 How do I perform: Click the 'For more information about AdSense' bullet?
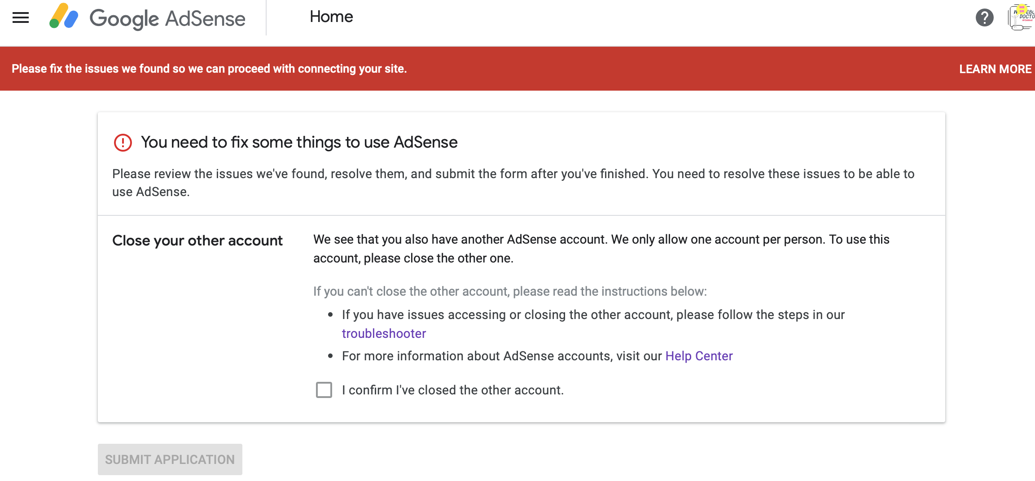502,356
